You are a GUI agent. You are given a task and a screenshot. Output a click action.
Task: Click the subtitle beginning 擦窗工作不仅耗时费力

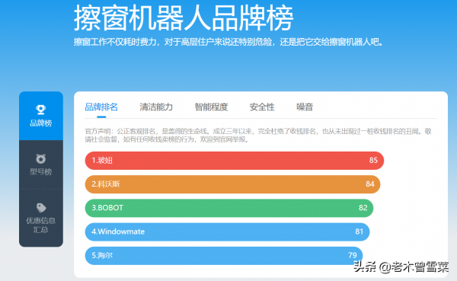click(228, 42)
